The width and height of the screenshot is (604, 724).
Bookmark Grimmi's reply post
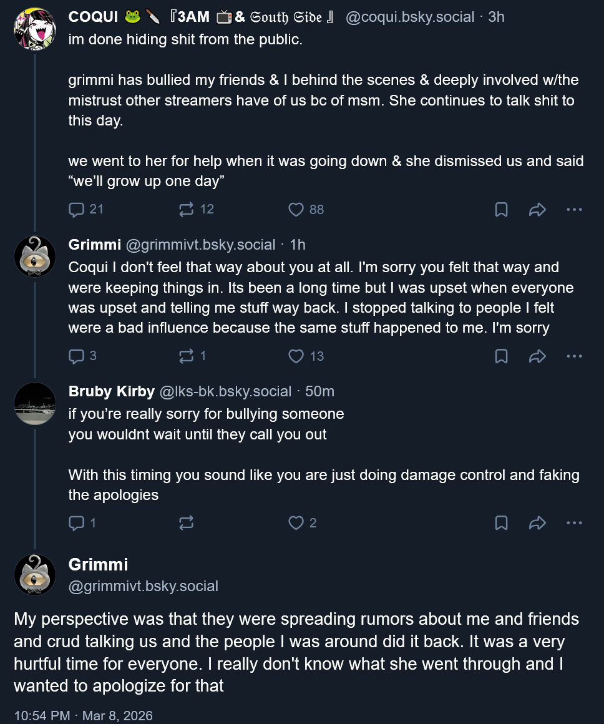(501, 356)
